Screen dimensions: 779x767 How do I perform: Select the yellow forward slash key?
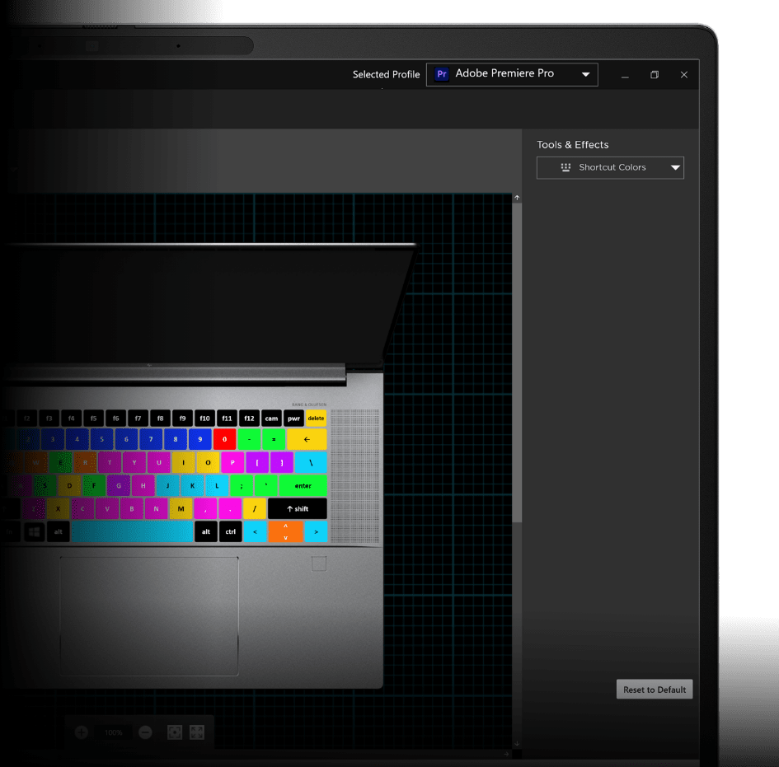[x=255, y=509]
